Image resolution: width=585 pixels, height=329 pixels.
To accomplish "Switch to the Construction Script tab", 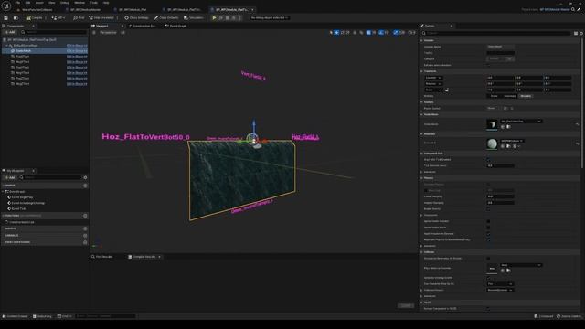I will [x=143, y=26].
